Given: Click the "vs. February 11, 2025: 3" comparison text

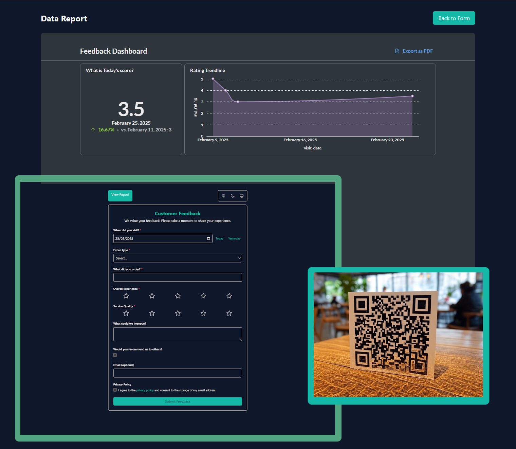Looking at the screenshot, I should click(146, 130).
